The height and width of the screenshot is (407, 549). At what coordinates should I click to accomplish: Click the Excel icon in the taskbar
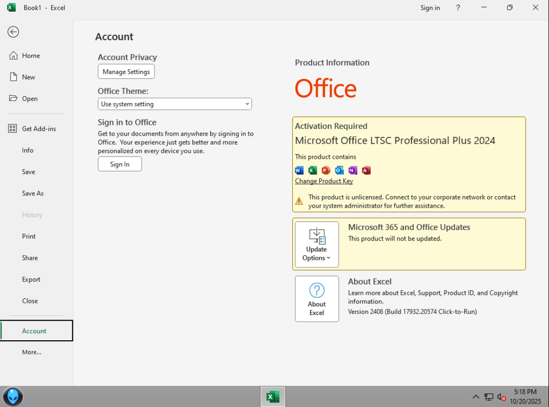coord(273,397)
